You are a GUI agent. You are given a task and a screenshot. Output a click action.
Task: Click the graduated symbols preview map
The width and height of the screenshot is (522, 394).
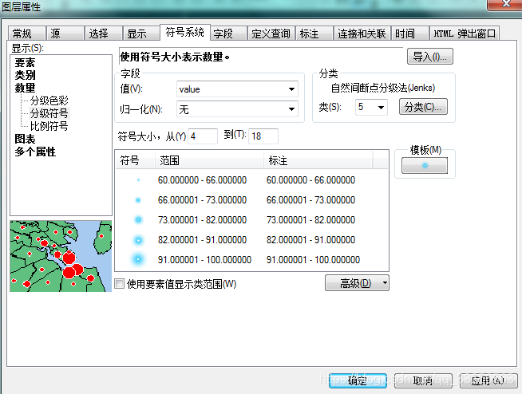(61, 256)
